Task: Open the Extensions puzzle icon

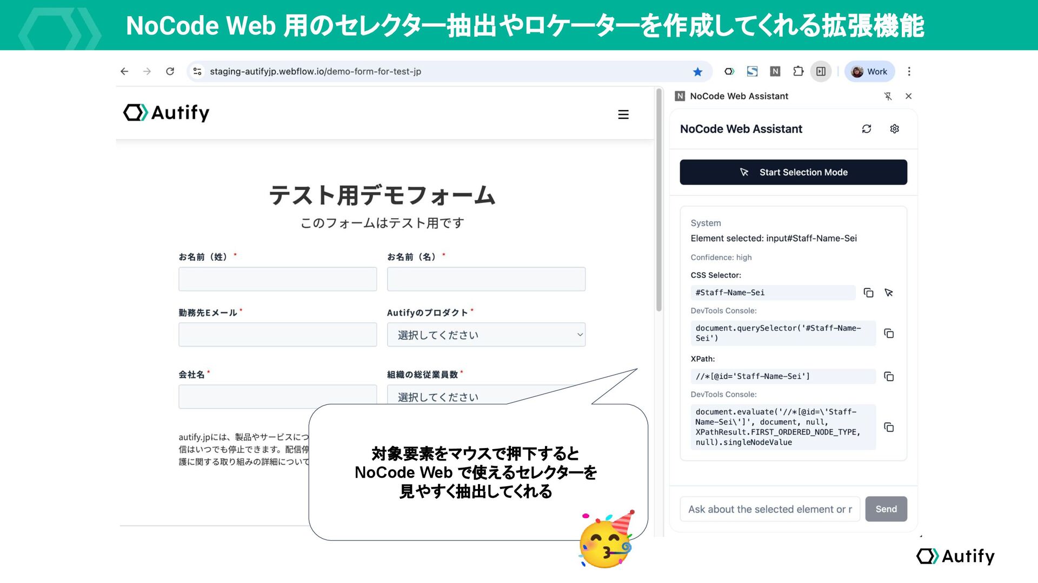Action: [x=798, y=71]
